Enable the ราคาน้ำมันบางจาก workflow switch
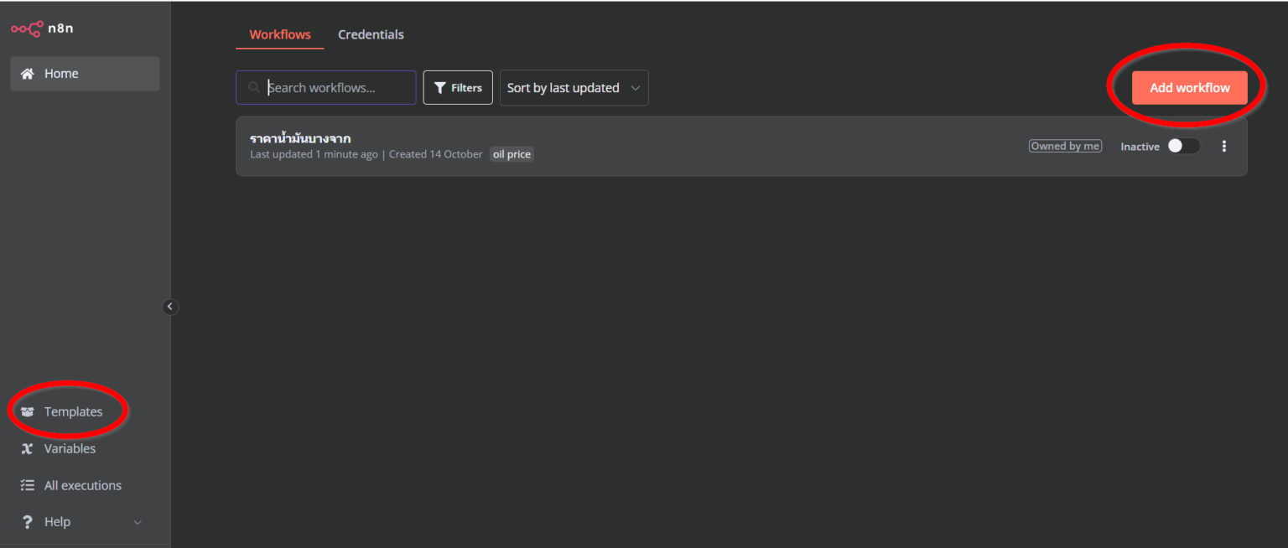 click(1184, 146)
